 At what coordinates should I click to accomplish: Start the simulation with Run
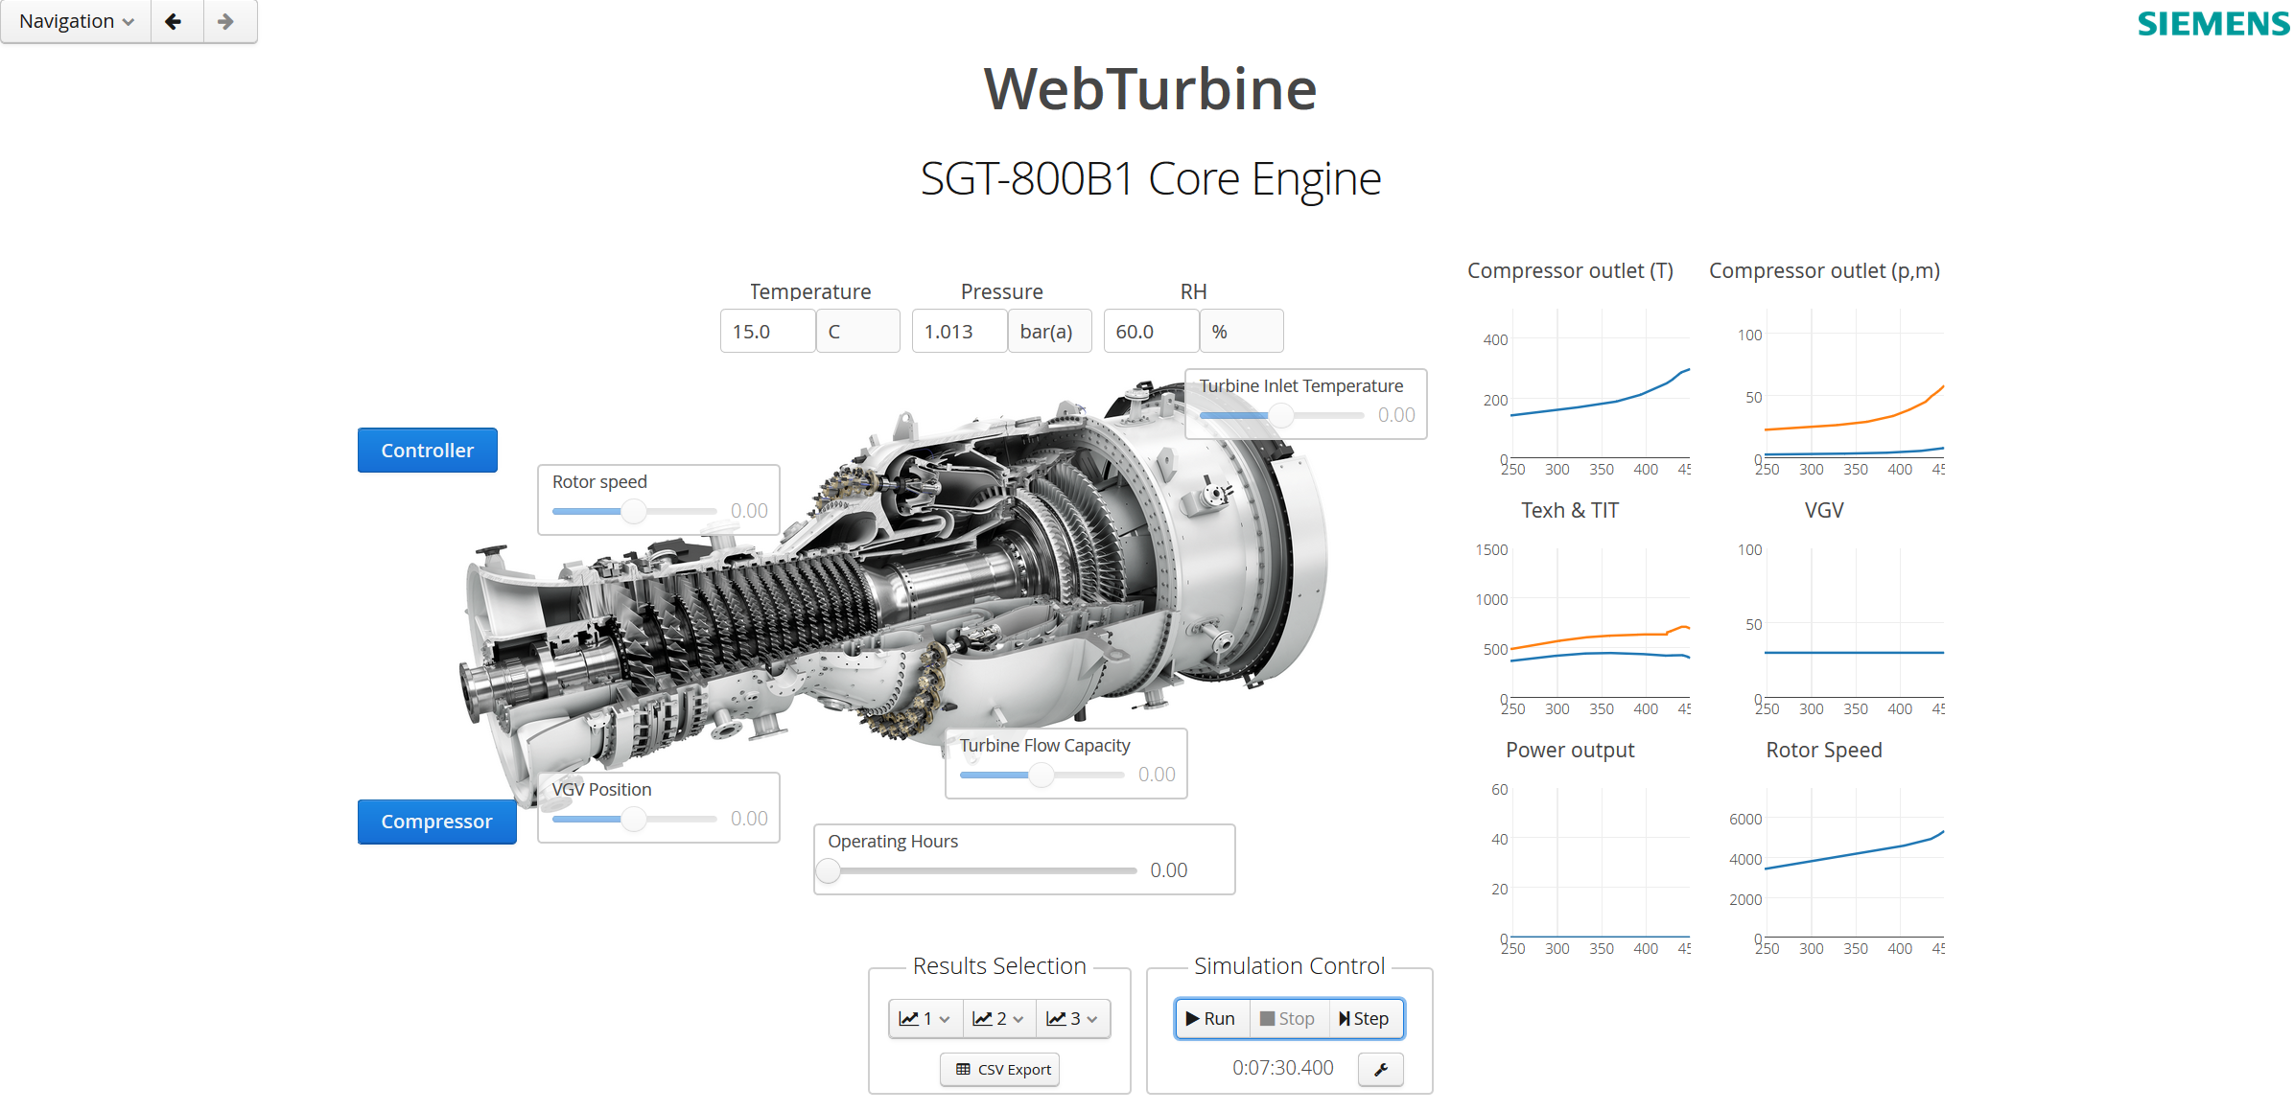coord(1211,1018)
